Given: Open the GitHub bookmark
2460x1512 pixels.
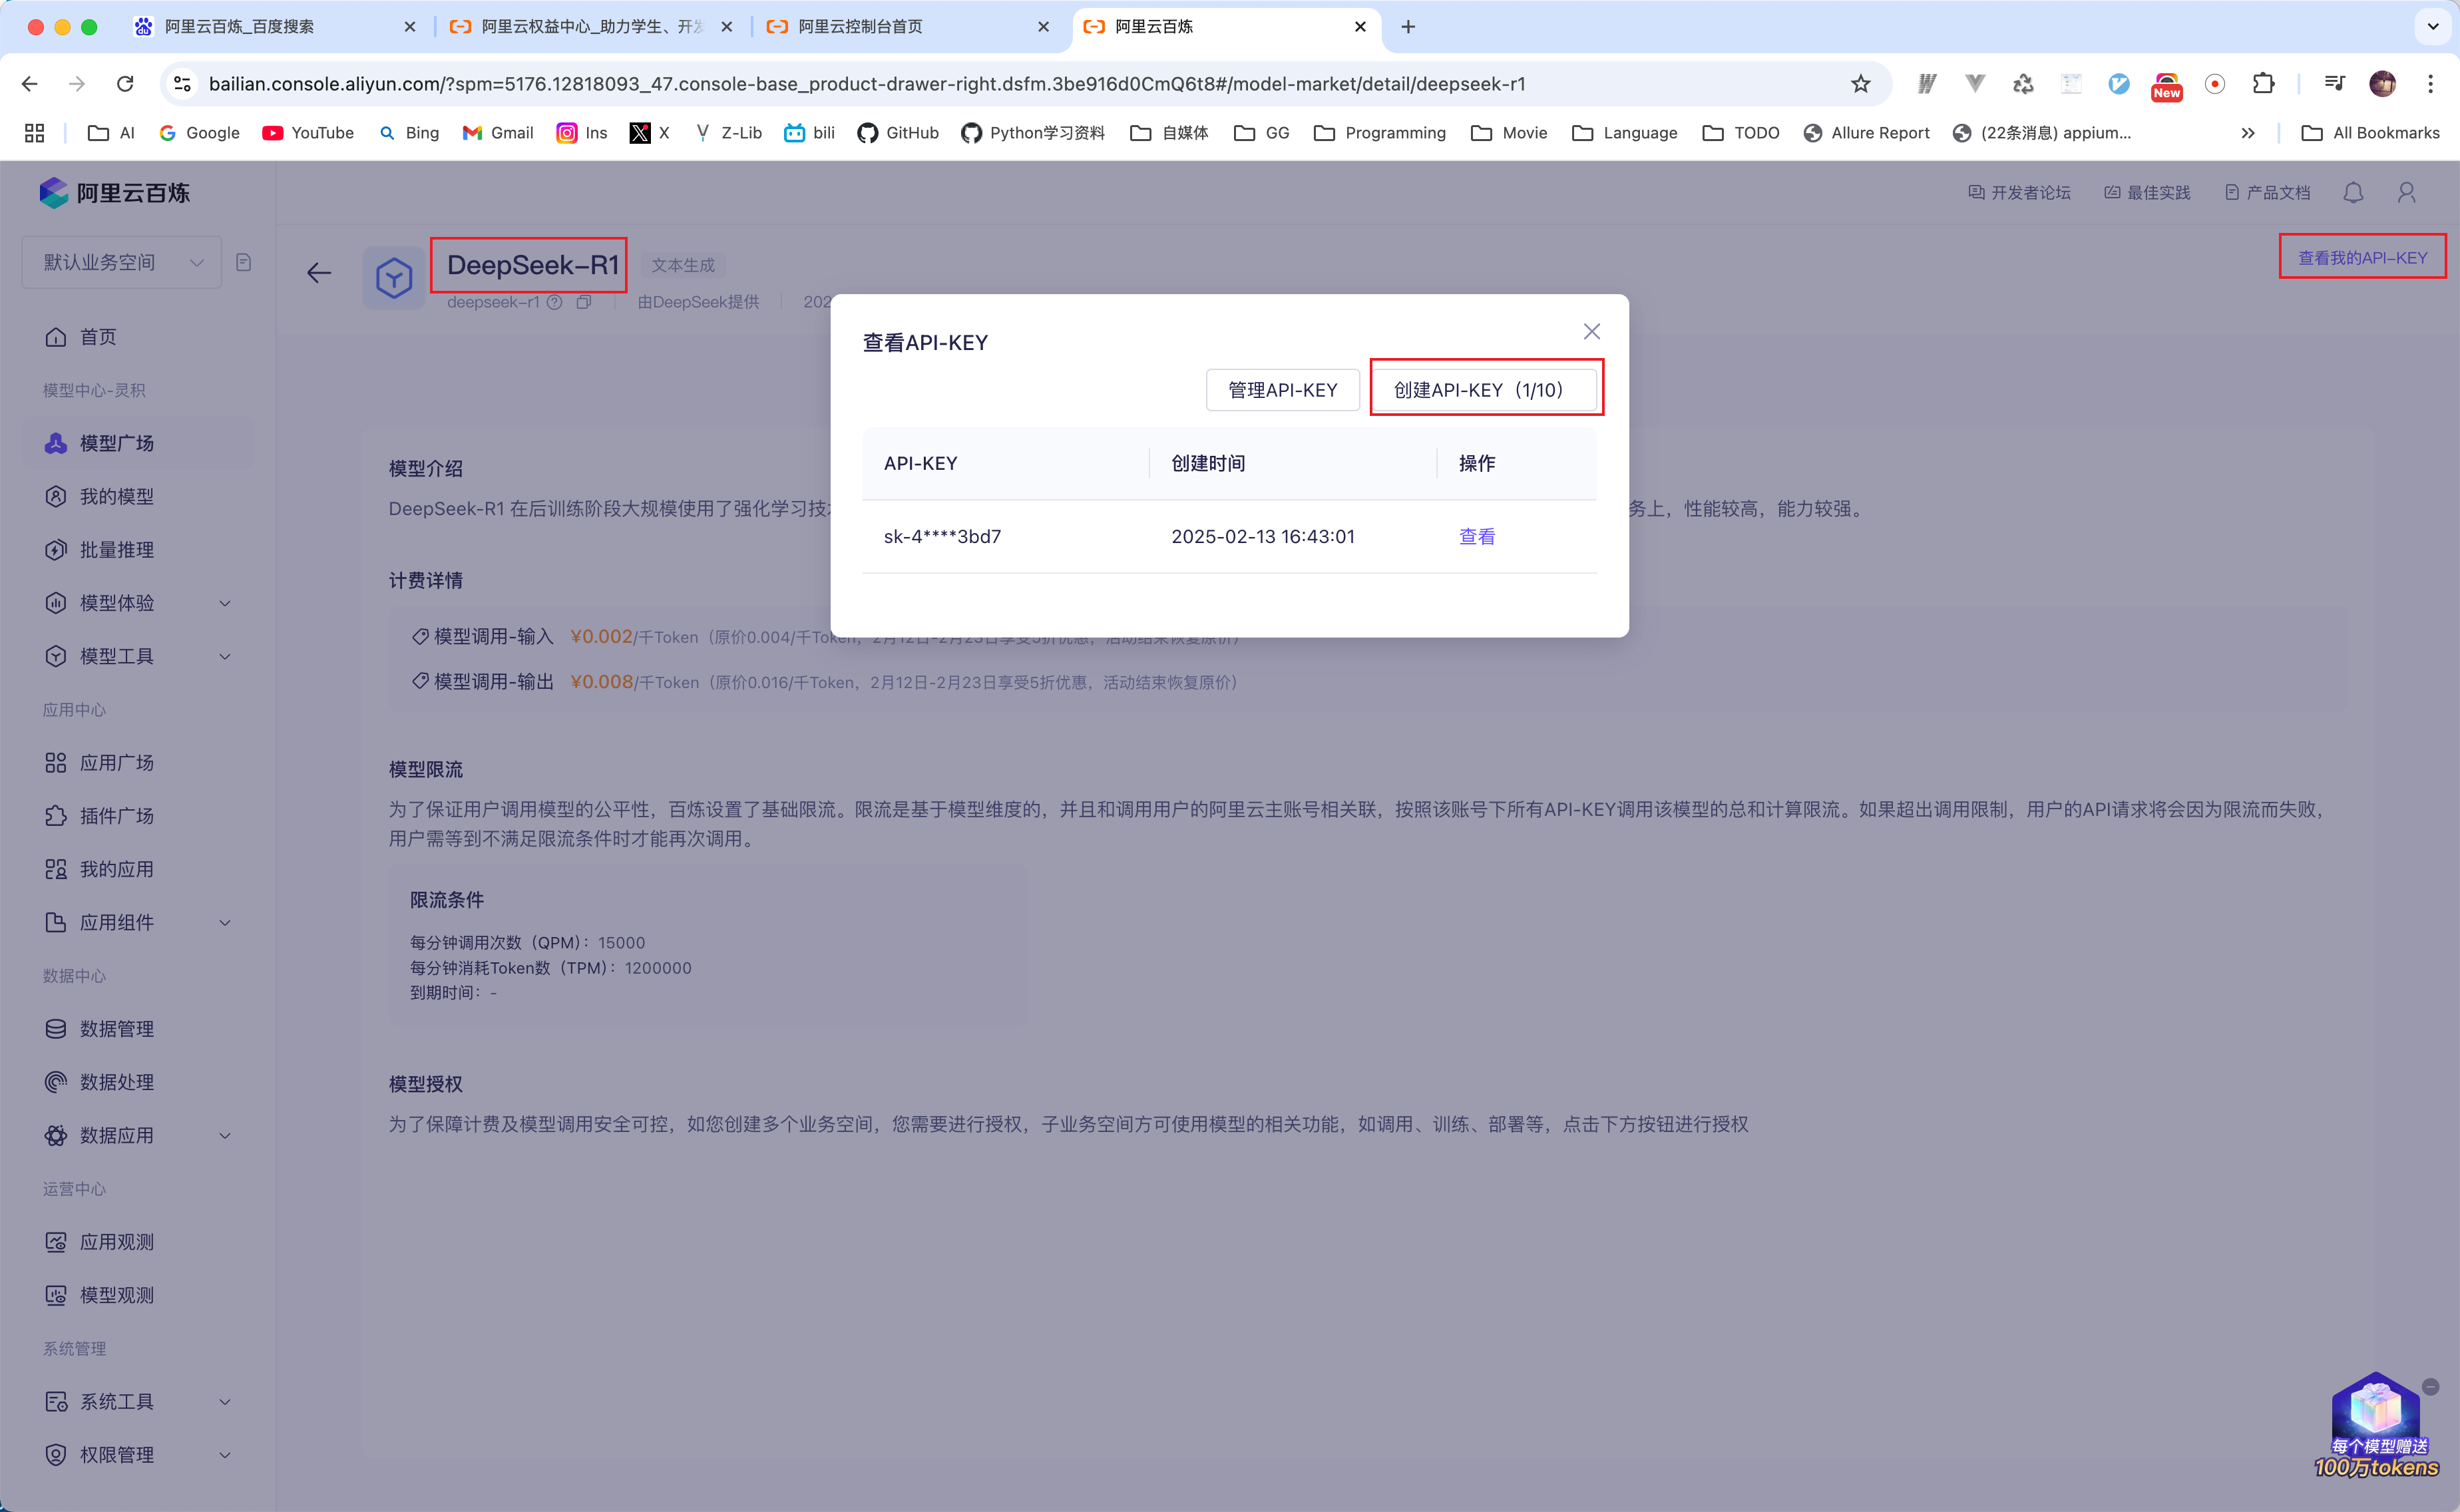Looking at the screenshot, I should point(898,133).
